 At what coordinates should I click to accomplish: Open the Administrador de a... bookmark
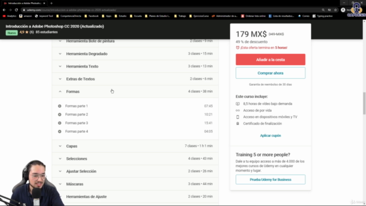point(225,16)
